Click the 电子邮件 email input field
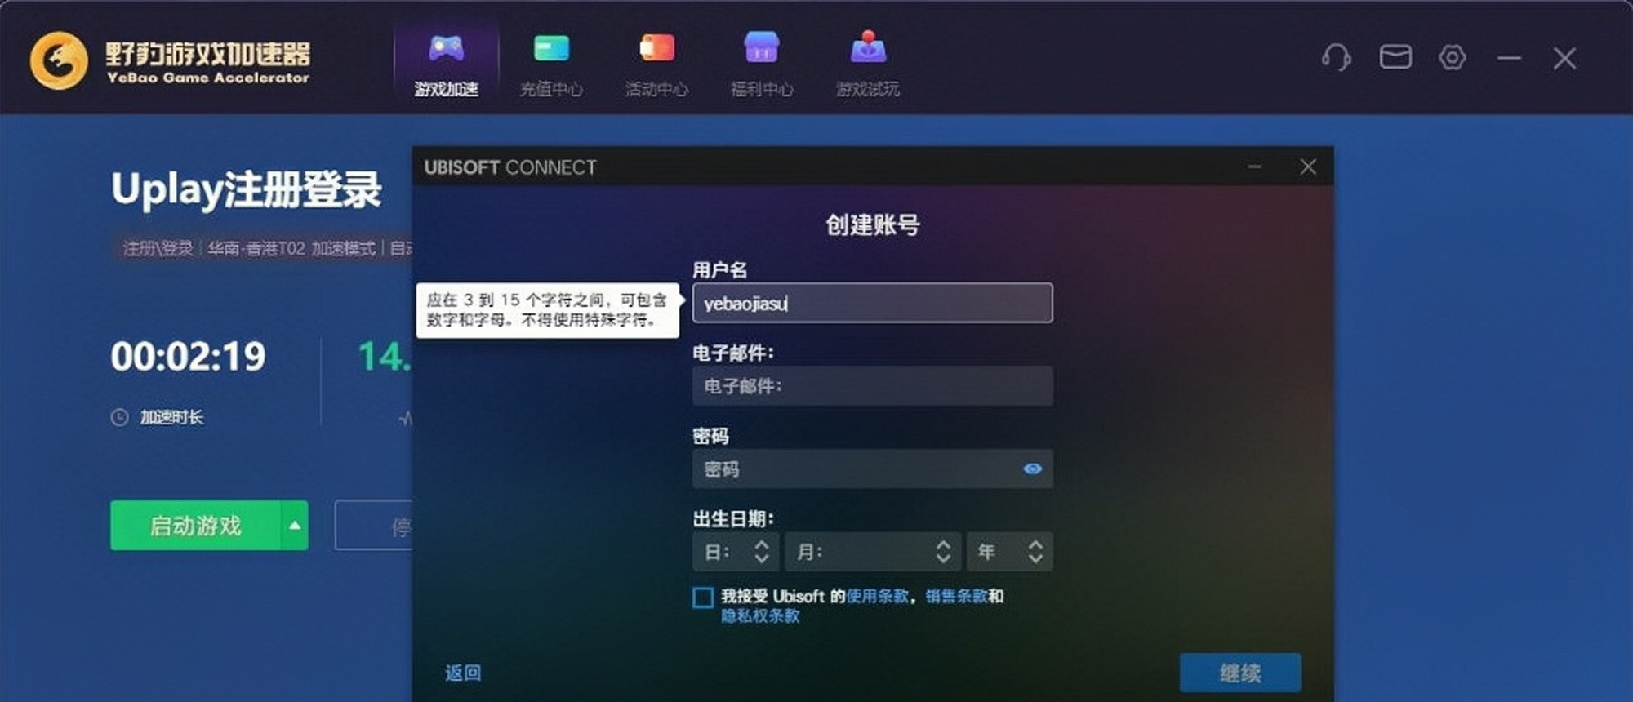Screen dimensions: 1633x702 pyautogui.click(x=872, y=386)
